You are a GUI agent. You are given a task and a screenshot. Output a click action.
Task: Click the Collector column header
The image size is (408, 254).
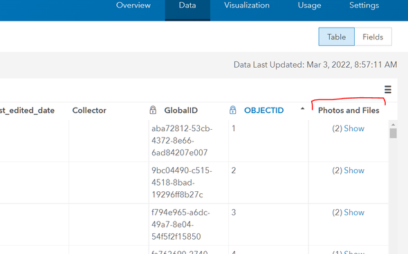click(x=89, y=110)
